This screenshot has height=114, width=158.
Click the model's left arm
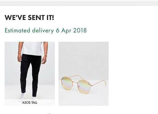(x=45, y=52)
